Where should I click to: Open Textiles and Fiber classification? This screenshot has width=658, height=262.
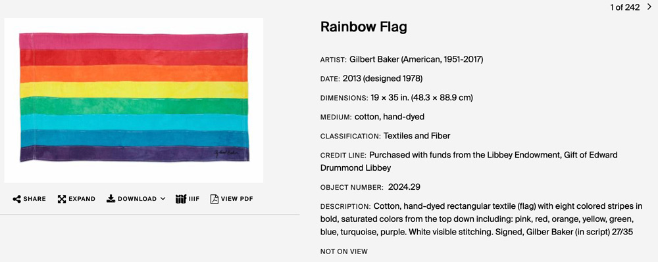417,136
